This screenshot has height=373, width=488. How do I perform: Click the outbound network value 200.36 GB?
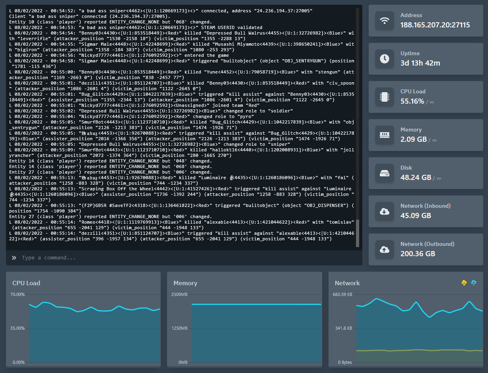[418, 254]
